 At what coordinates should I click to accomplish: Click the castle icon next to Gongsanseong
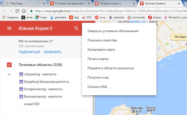21,89
